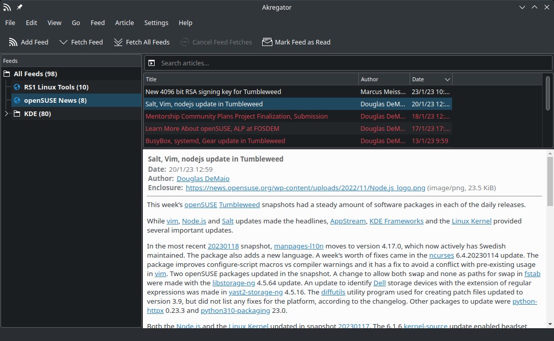Click the ncurses link
Screen dimensions: 554x341
point(442,255)
